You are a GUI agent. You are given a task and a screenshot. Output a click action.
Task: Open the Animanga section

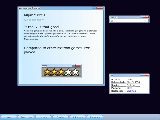pyautogui.click(x=78, y=117)
